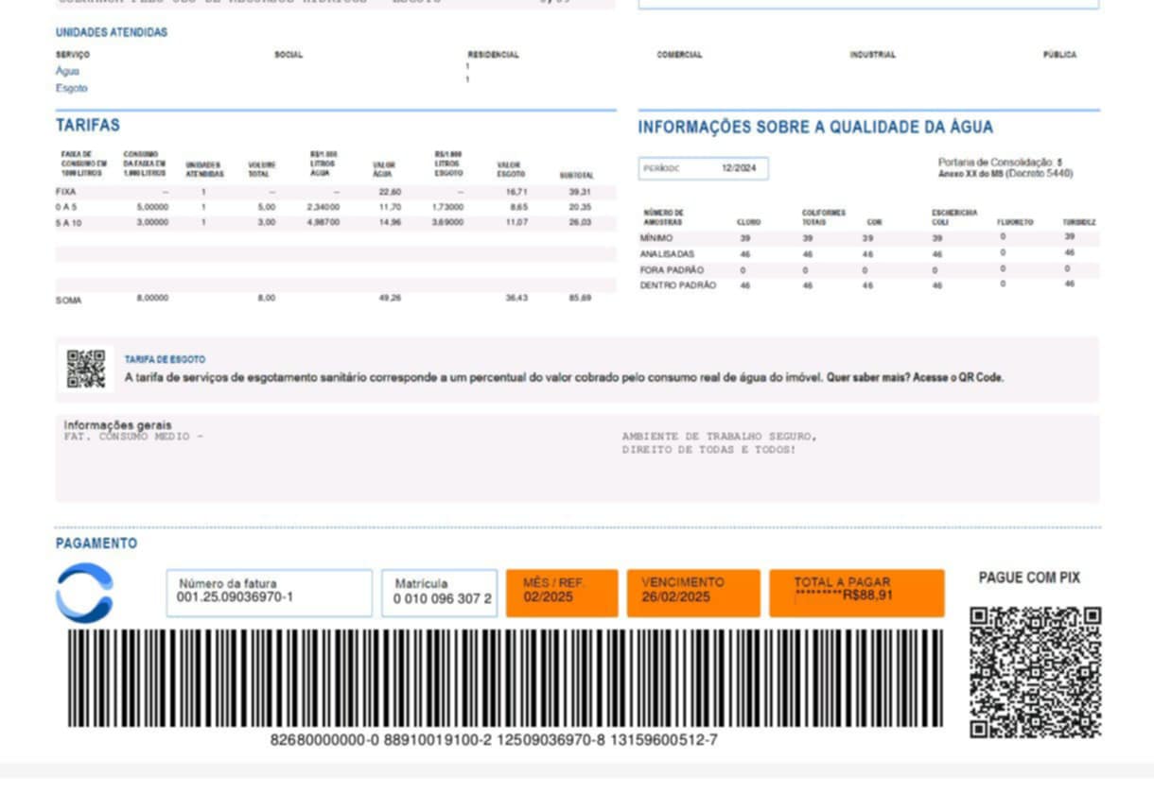Select the orange Total a Pagar box

coord(856,593)
